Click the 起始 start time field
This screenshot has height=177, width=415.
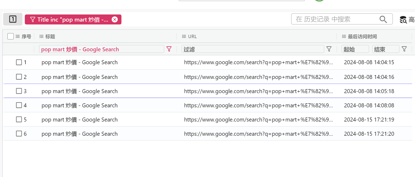(x=355, y=49)
